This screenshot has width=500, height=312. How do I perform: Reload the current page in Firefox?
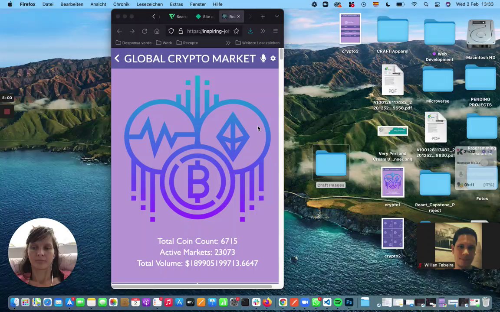145,31
